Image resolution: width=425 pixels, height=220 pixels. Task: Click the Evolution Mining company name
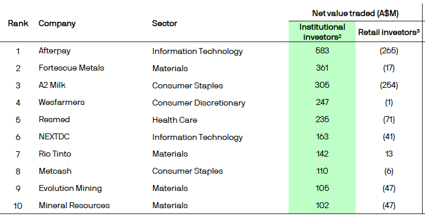70,189
